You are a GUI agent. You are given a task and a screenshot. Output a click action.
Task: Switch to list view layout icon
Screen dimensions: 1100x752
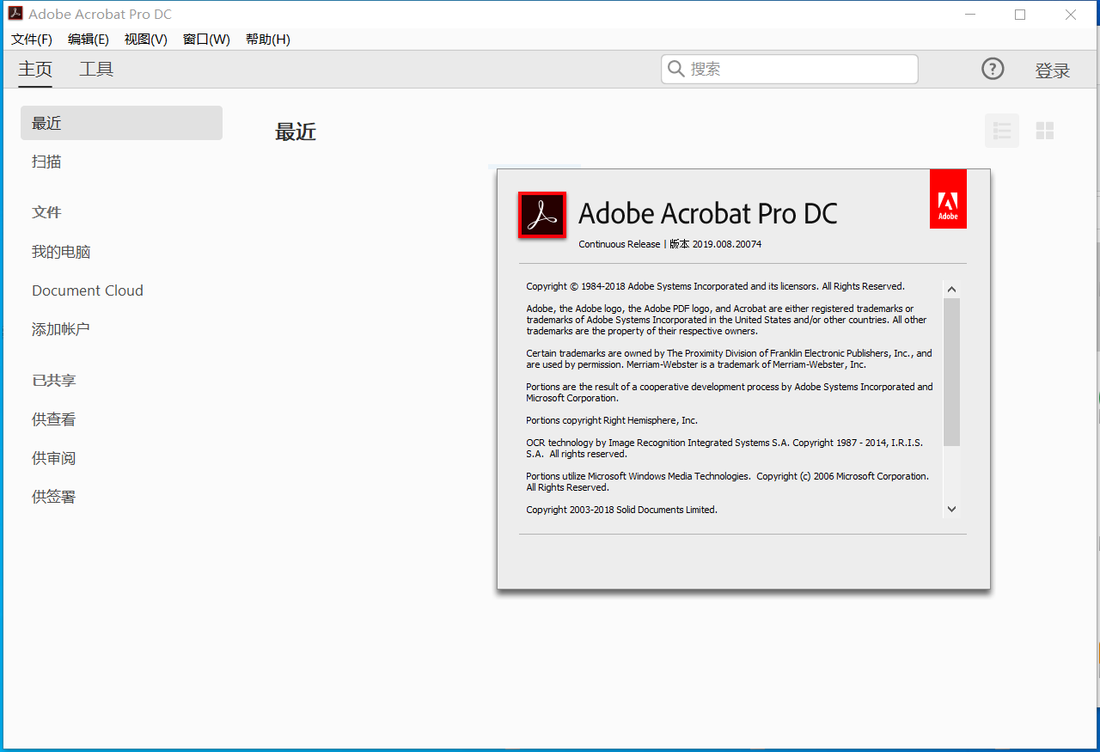point(1002,131)
